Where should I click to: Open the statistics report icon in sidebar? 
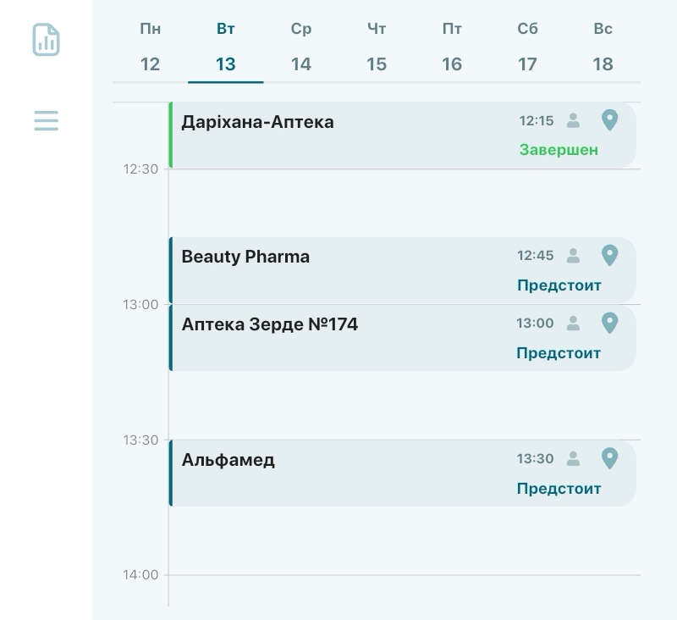[46, 39]
